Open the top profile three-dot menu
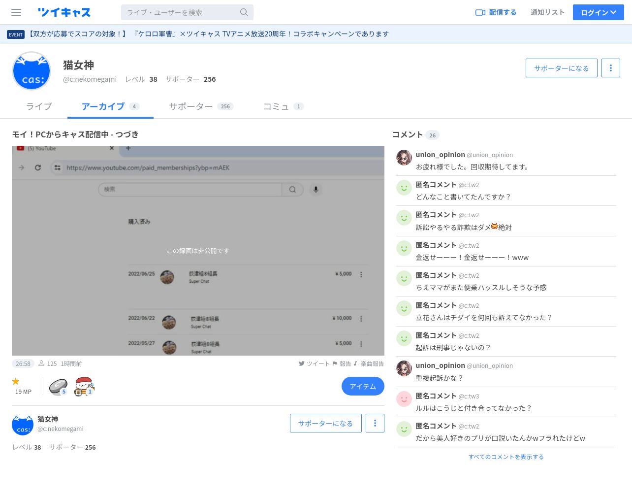The width and height of the screenshot is (632, 495). click(611, 68)
